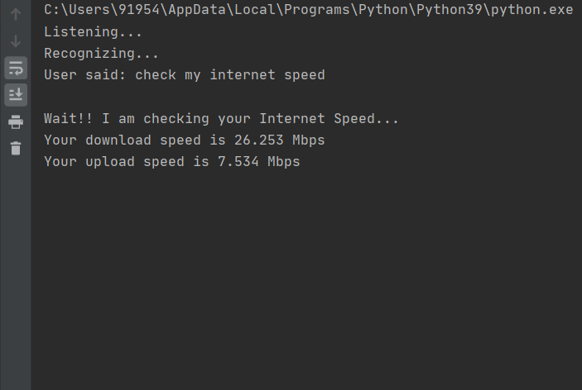
Task: Click the 'Your download speed' text
Action: [x=123, y=140]
